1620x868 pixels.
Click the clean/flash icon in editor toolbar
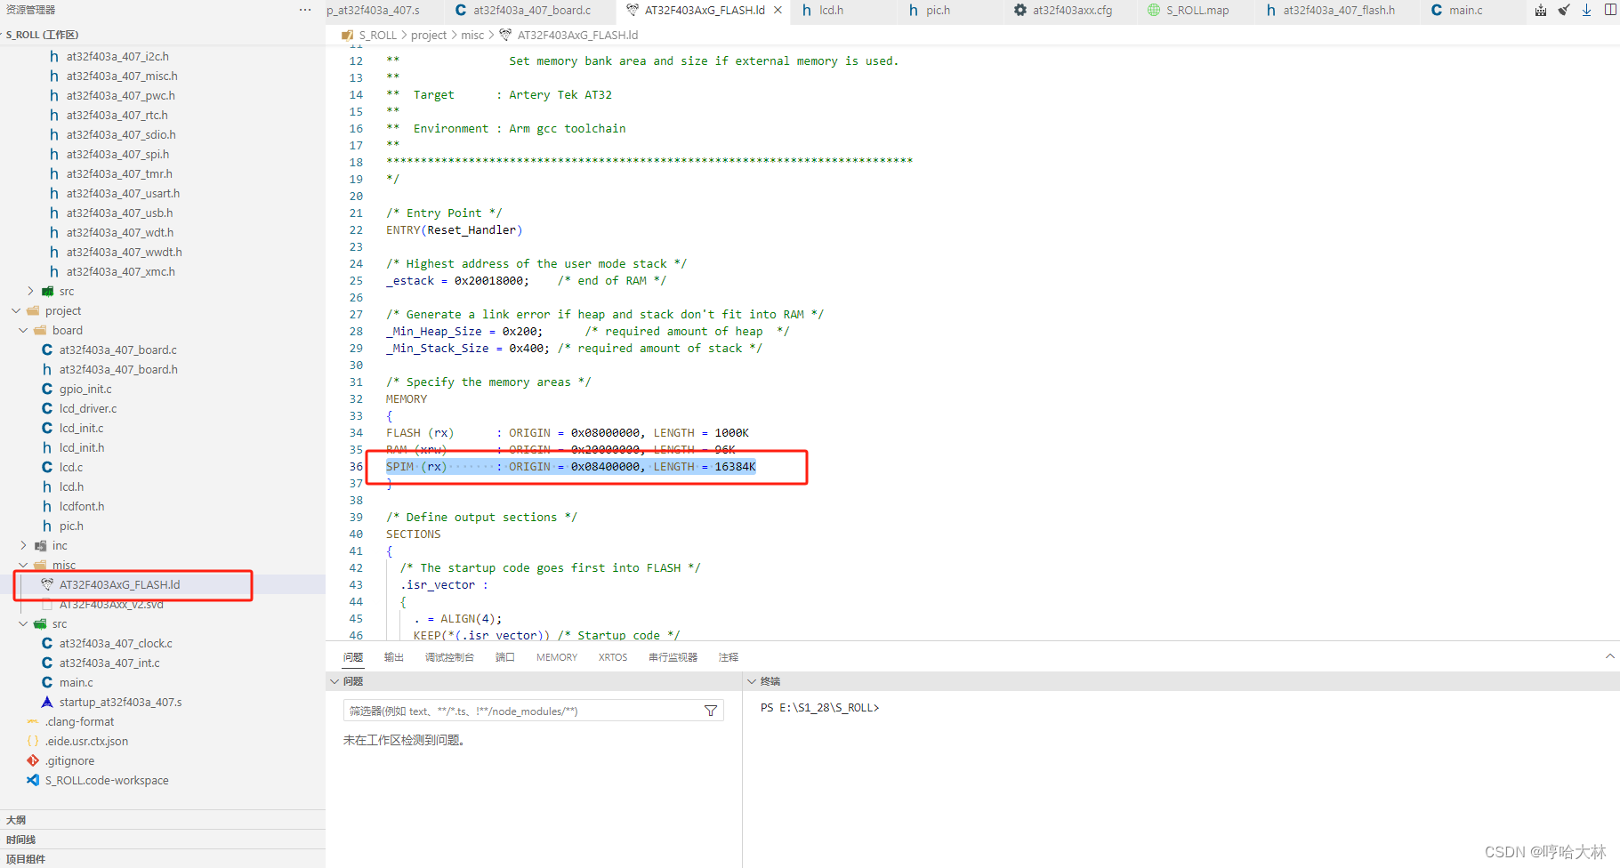pyautogui.click(x=1564, y=10)
